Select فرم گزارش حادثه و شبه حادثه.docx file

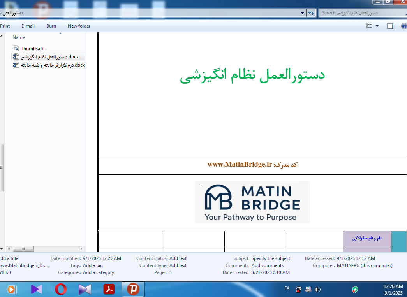click(49, 65)
